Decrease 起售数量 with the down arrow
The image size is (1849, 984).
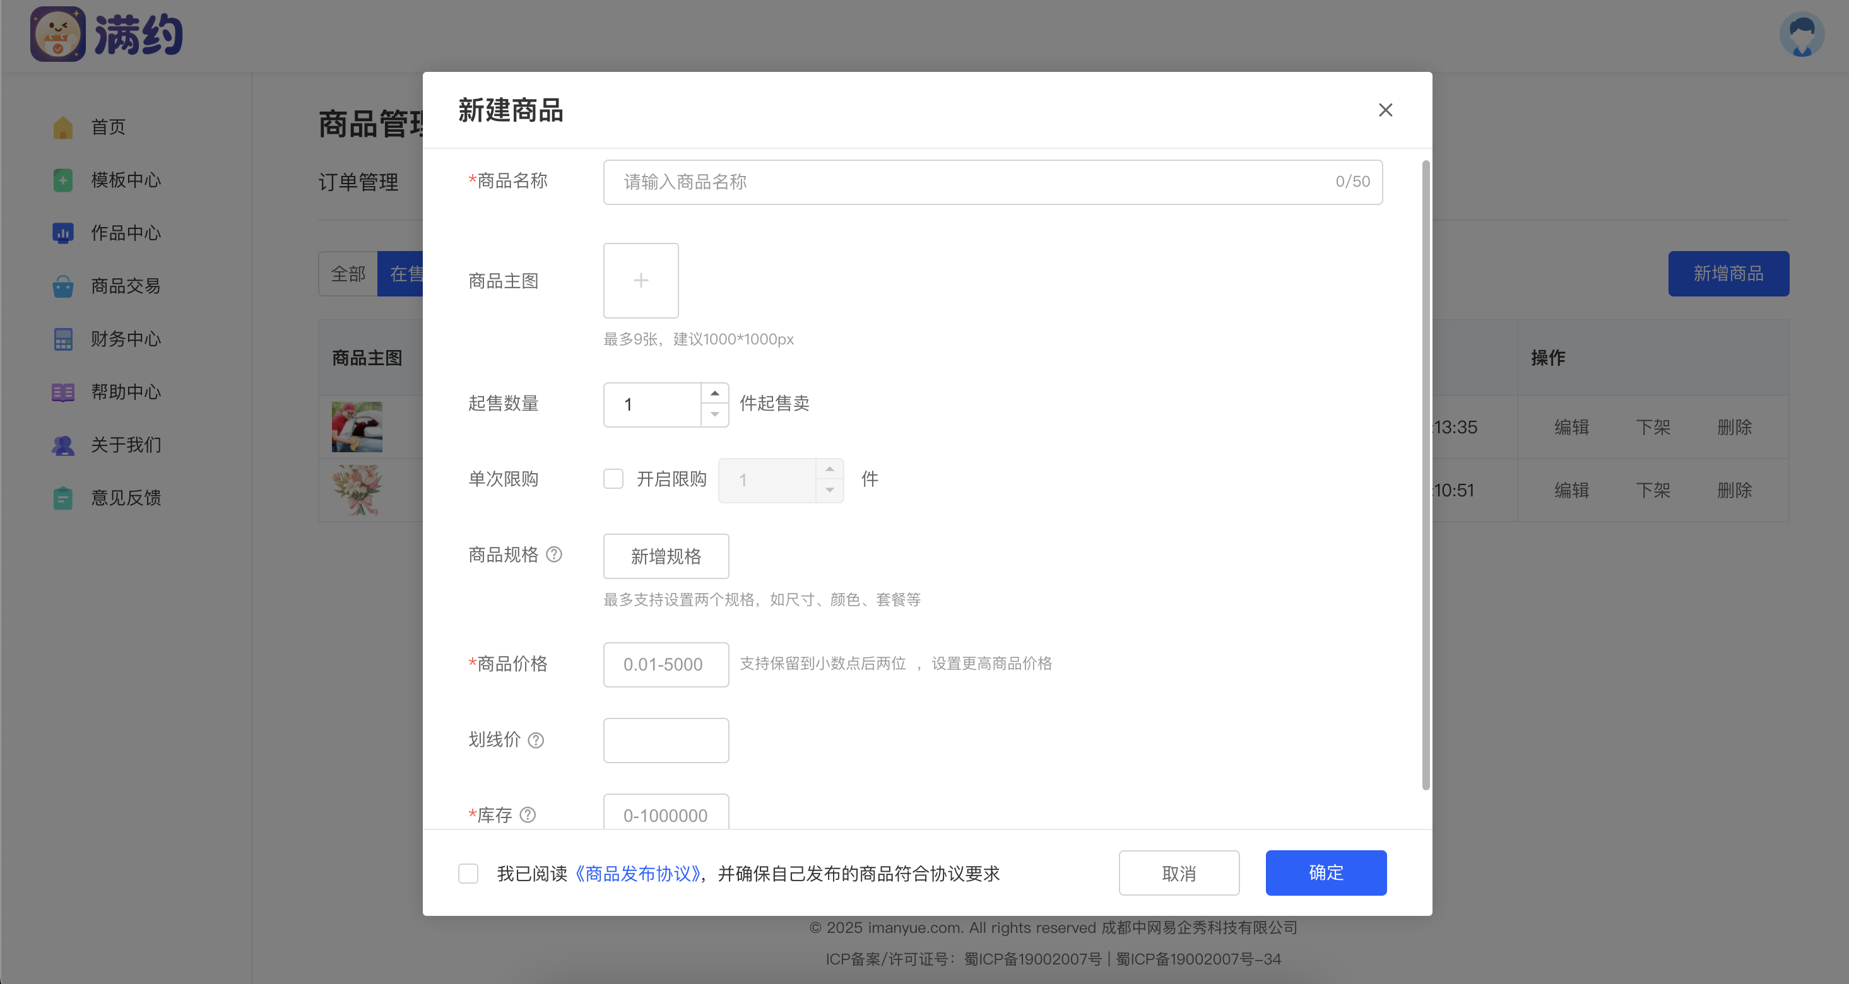tap(714, 414)
